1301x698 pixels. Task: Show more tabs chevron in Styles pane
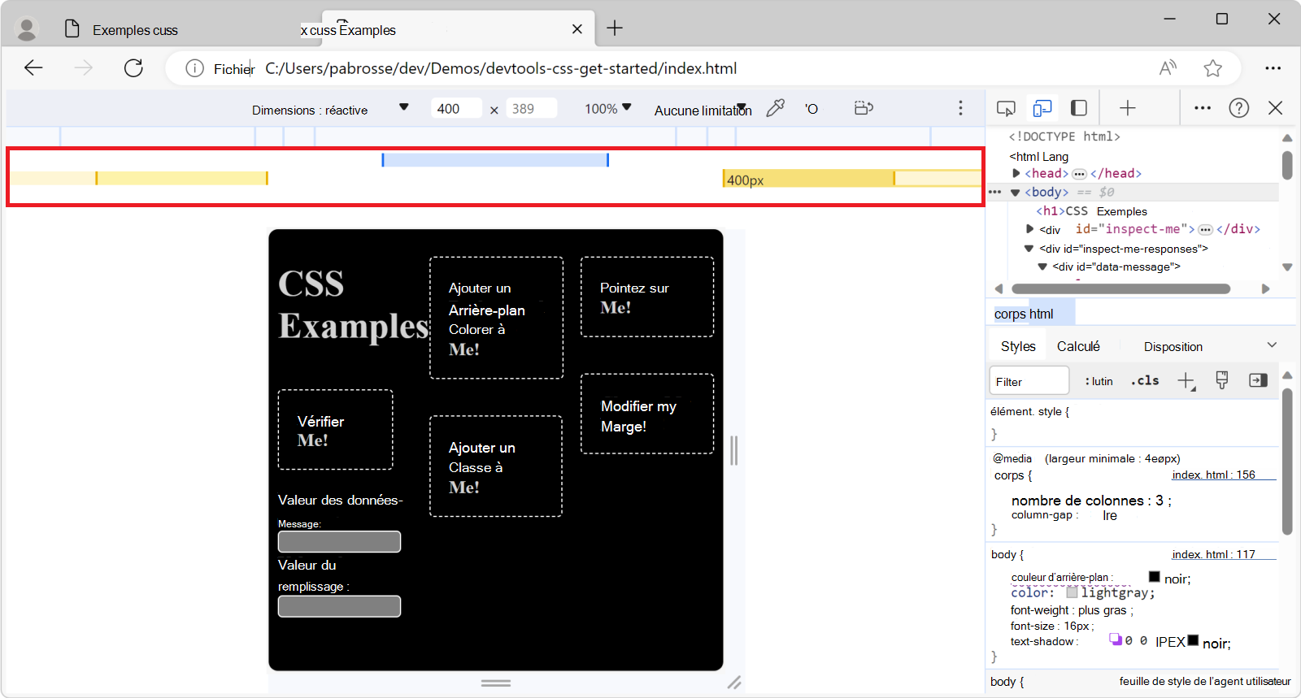(x=1272, y=345)
